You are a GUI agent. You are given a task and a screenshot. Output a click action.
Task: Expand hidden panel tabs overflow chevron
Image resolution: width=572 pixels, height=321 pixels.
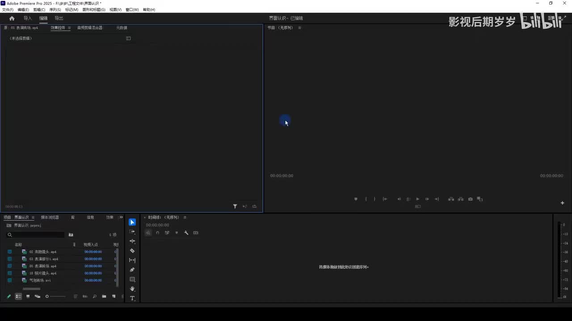click(121, 218)
